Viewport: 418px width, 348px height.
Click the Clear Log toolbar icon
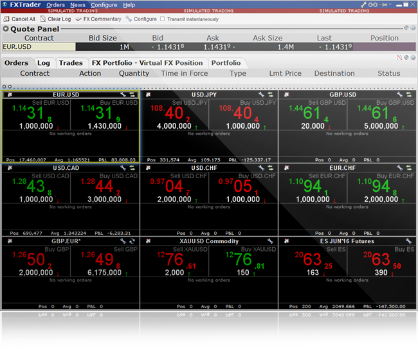(x=43, y=19)
